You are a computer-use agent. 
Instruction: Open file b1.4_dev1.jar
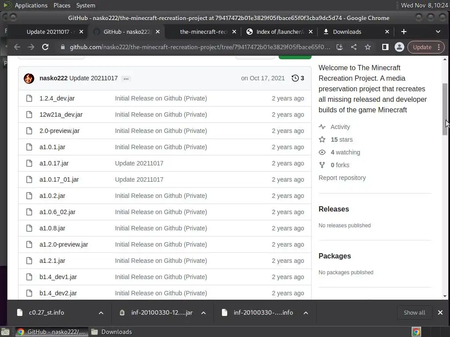pos(58,277)
